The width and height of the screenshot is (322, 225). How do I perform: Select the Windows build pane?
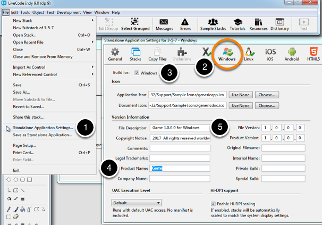(227, 54)
